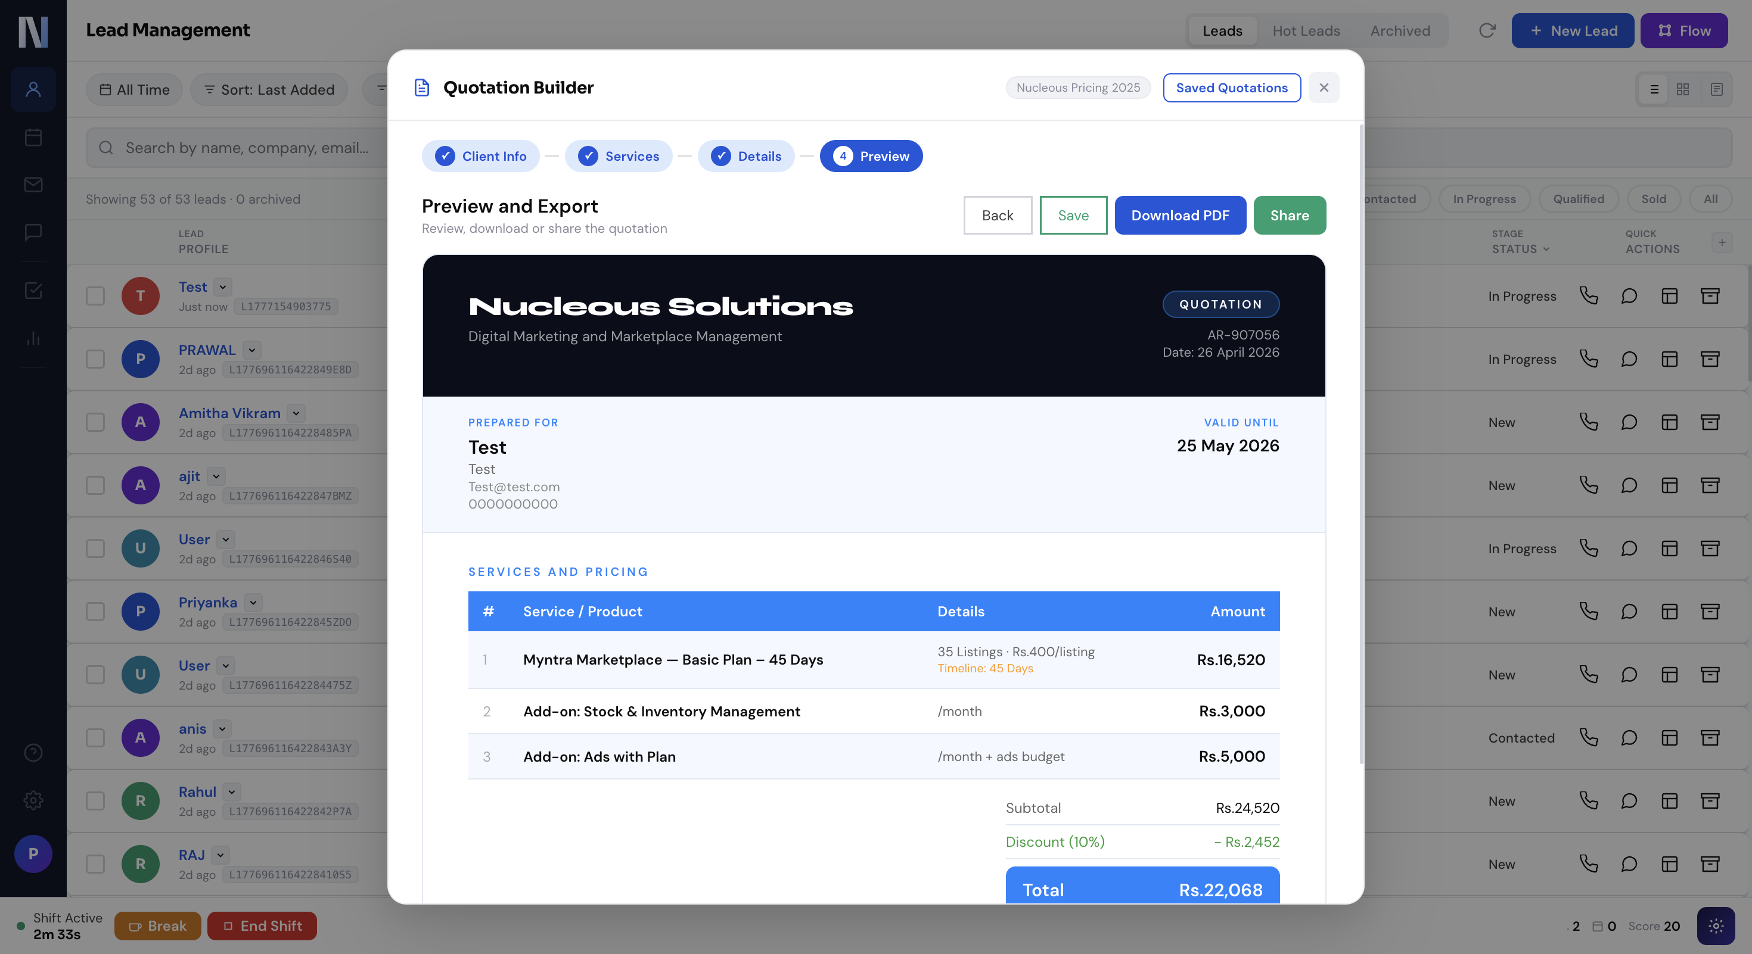This screenshot has height=954, width=1752.
Task: Open the theme toggle sun icon button
Action: [1716, 925]
